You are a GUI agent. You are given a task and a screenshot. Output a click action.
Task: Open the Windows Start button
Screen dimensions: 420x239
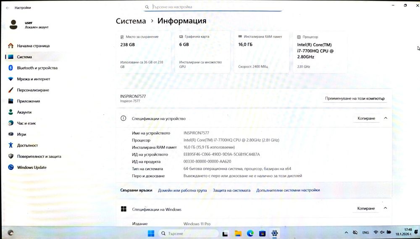coord(151,234)
